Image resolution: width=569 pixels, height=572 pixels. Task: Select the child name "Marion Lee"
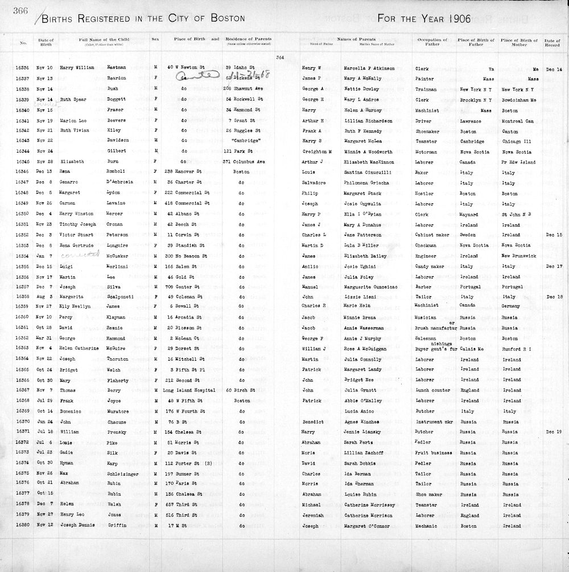coord(73,120)
